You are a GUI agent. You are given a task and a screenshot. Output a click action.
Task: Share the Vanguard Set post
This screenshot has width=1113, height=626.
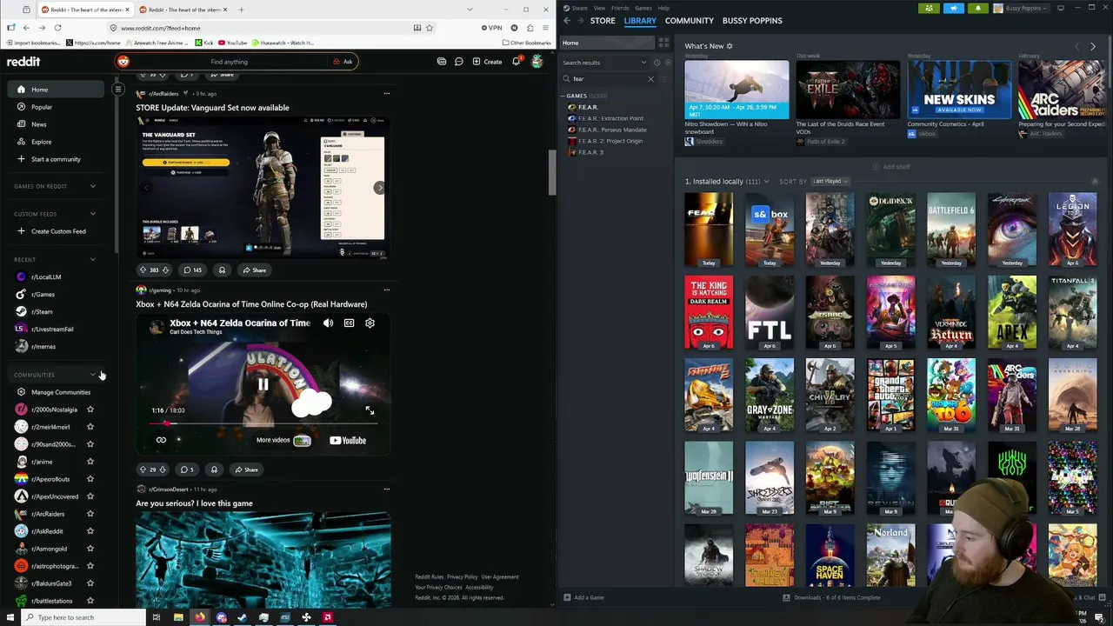(x=254, y=270)
